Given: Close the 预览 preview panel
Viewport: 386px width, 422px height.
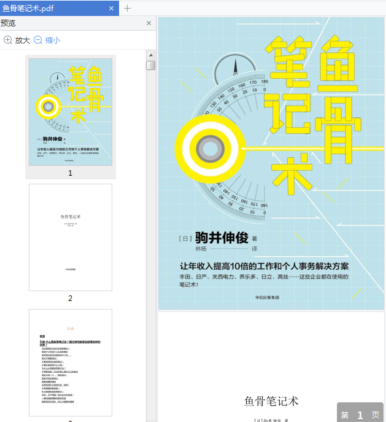Looking at the screenshot, I should coord(149,23).
